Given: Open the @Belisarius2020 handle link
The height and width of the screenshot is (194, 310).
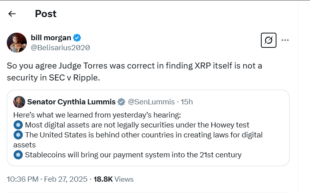Looking at the screenshot, I should click(60, 48).
